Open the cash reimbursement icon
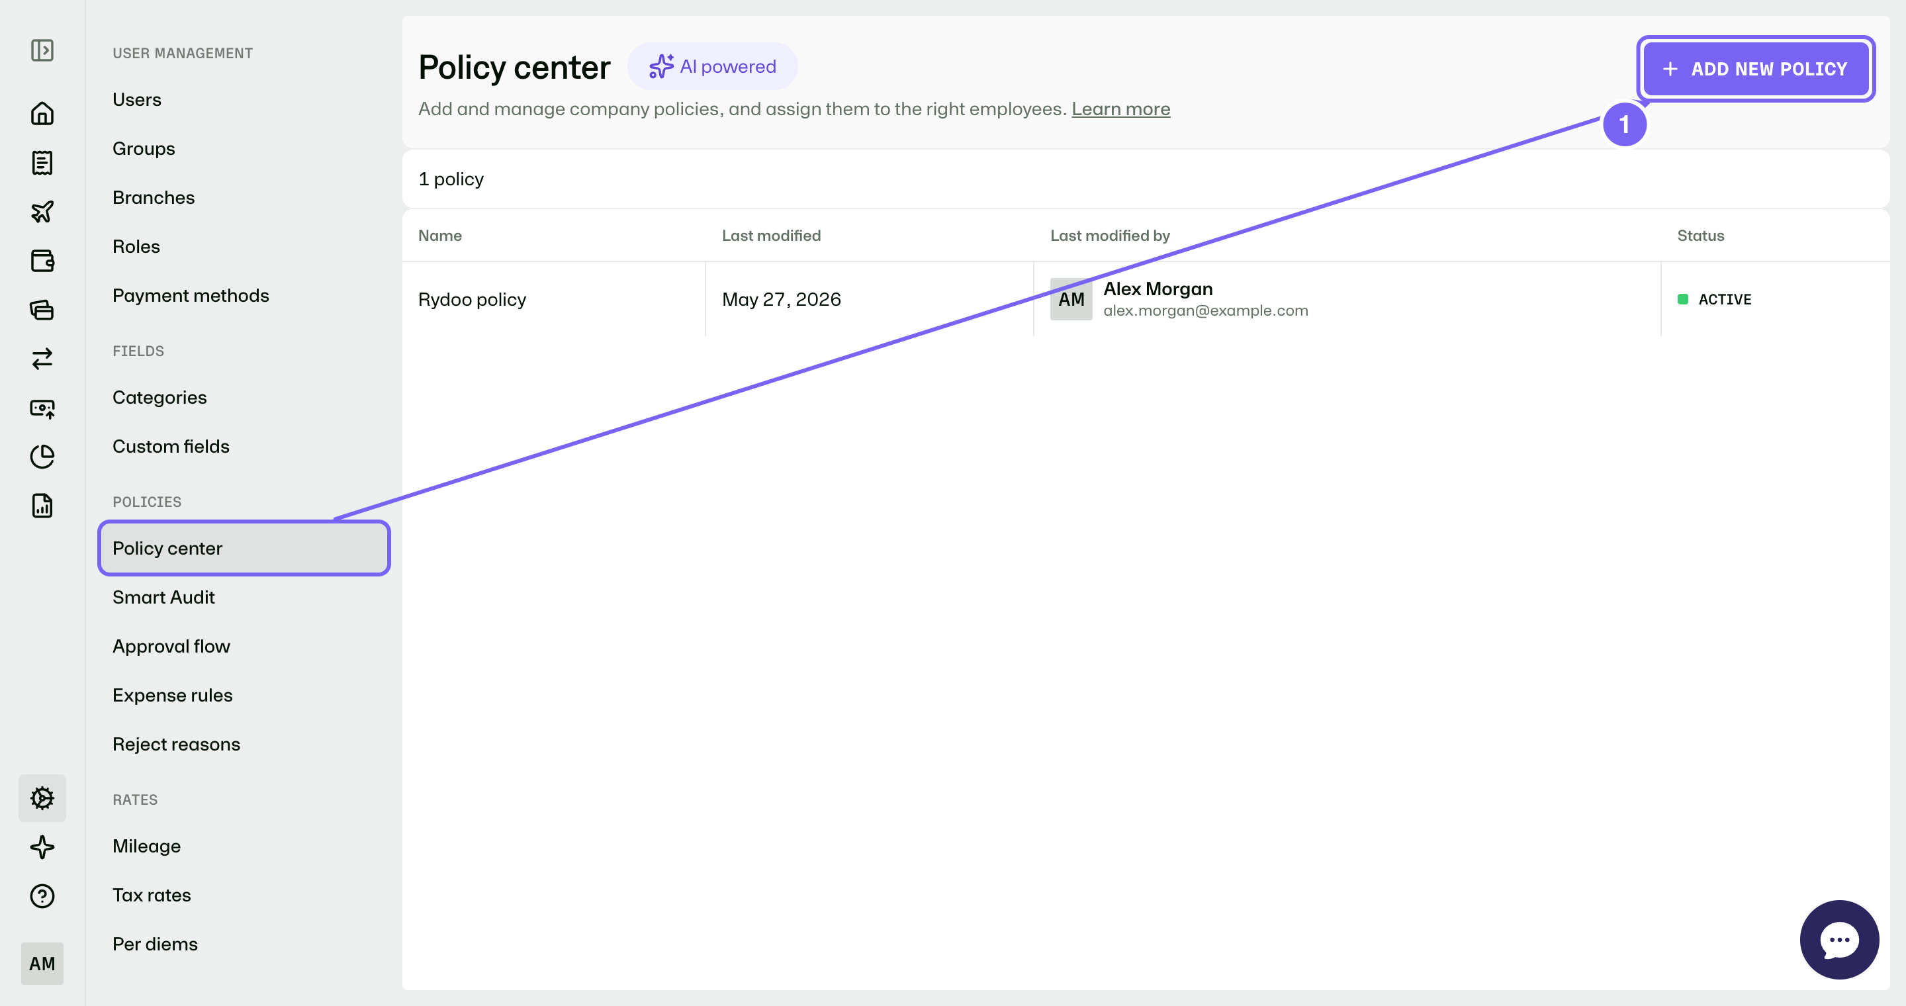Image resolution: width=1906 pixels, height=1006 pixels. pos(42,408)
